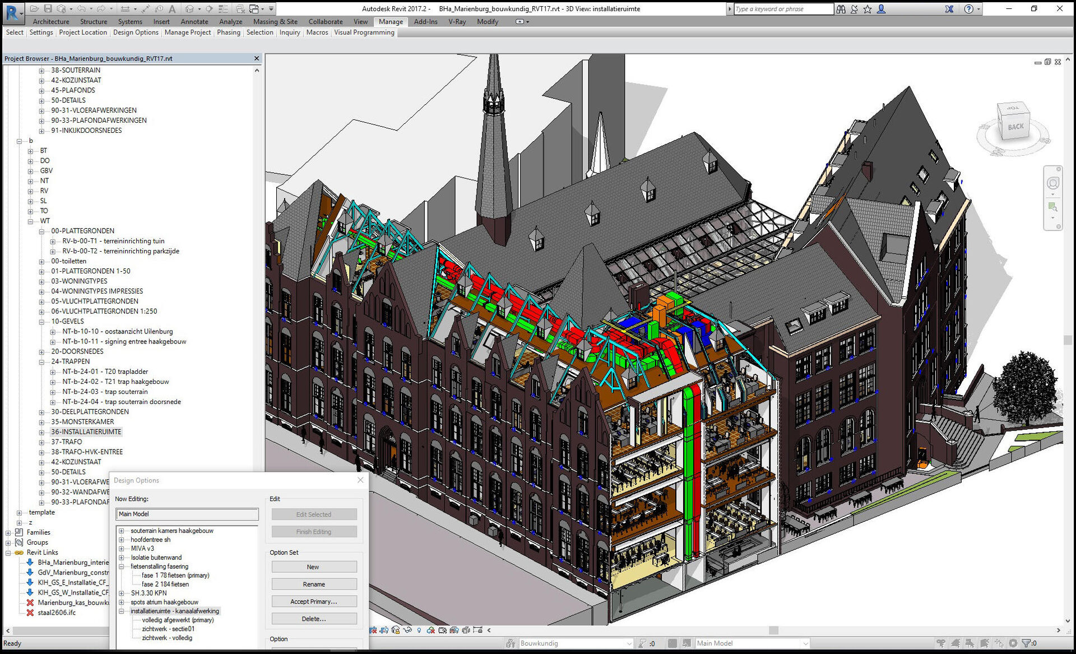This screenshot has width=1076, height=654.
Task: Collapse the Revit Links node
Action: pos(8,553)
